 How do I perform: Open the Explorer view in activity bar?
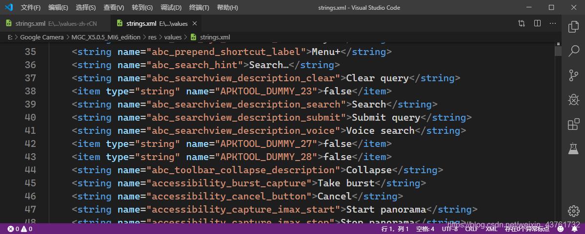[573, 27]
